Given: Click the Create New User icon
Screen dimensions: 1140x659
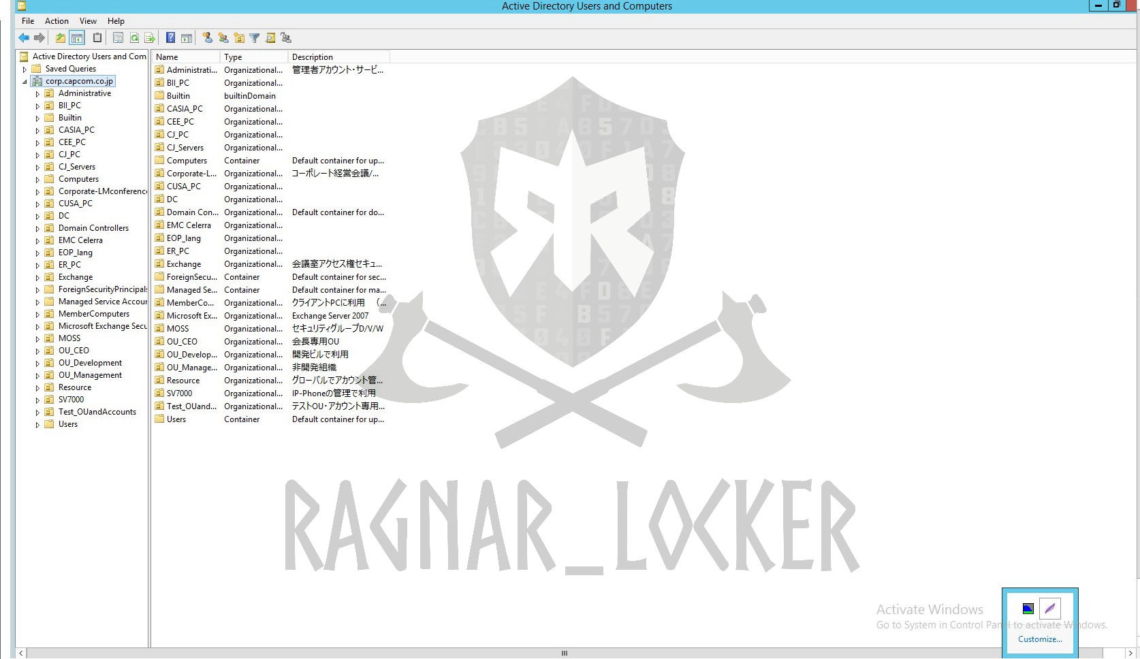Looking at the screenshot, I should (x=207, y=38).
